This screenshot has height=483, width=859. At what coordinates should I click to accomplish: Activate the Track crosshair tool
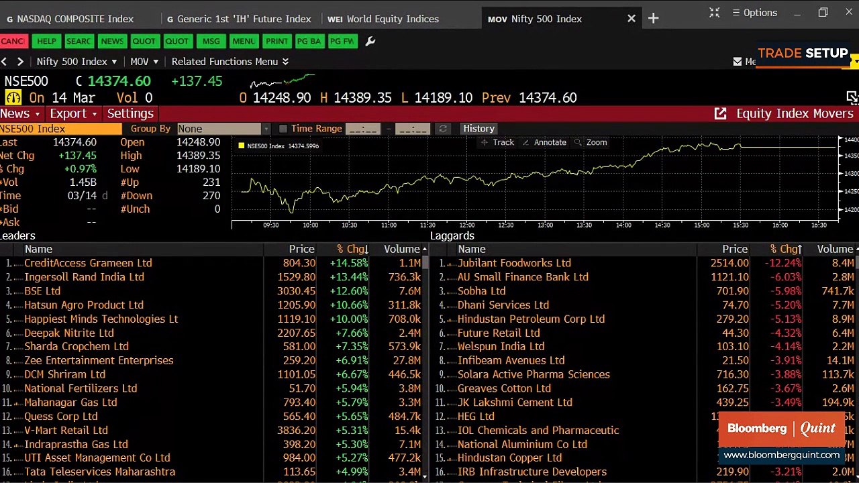[x=497, y=142]
